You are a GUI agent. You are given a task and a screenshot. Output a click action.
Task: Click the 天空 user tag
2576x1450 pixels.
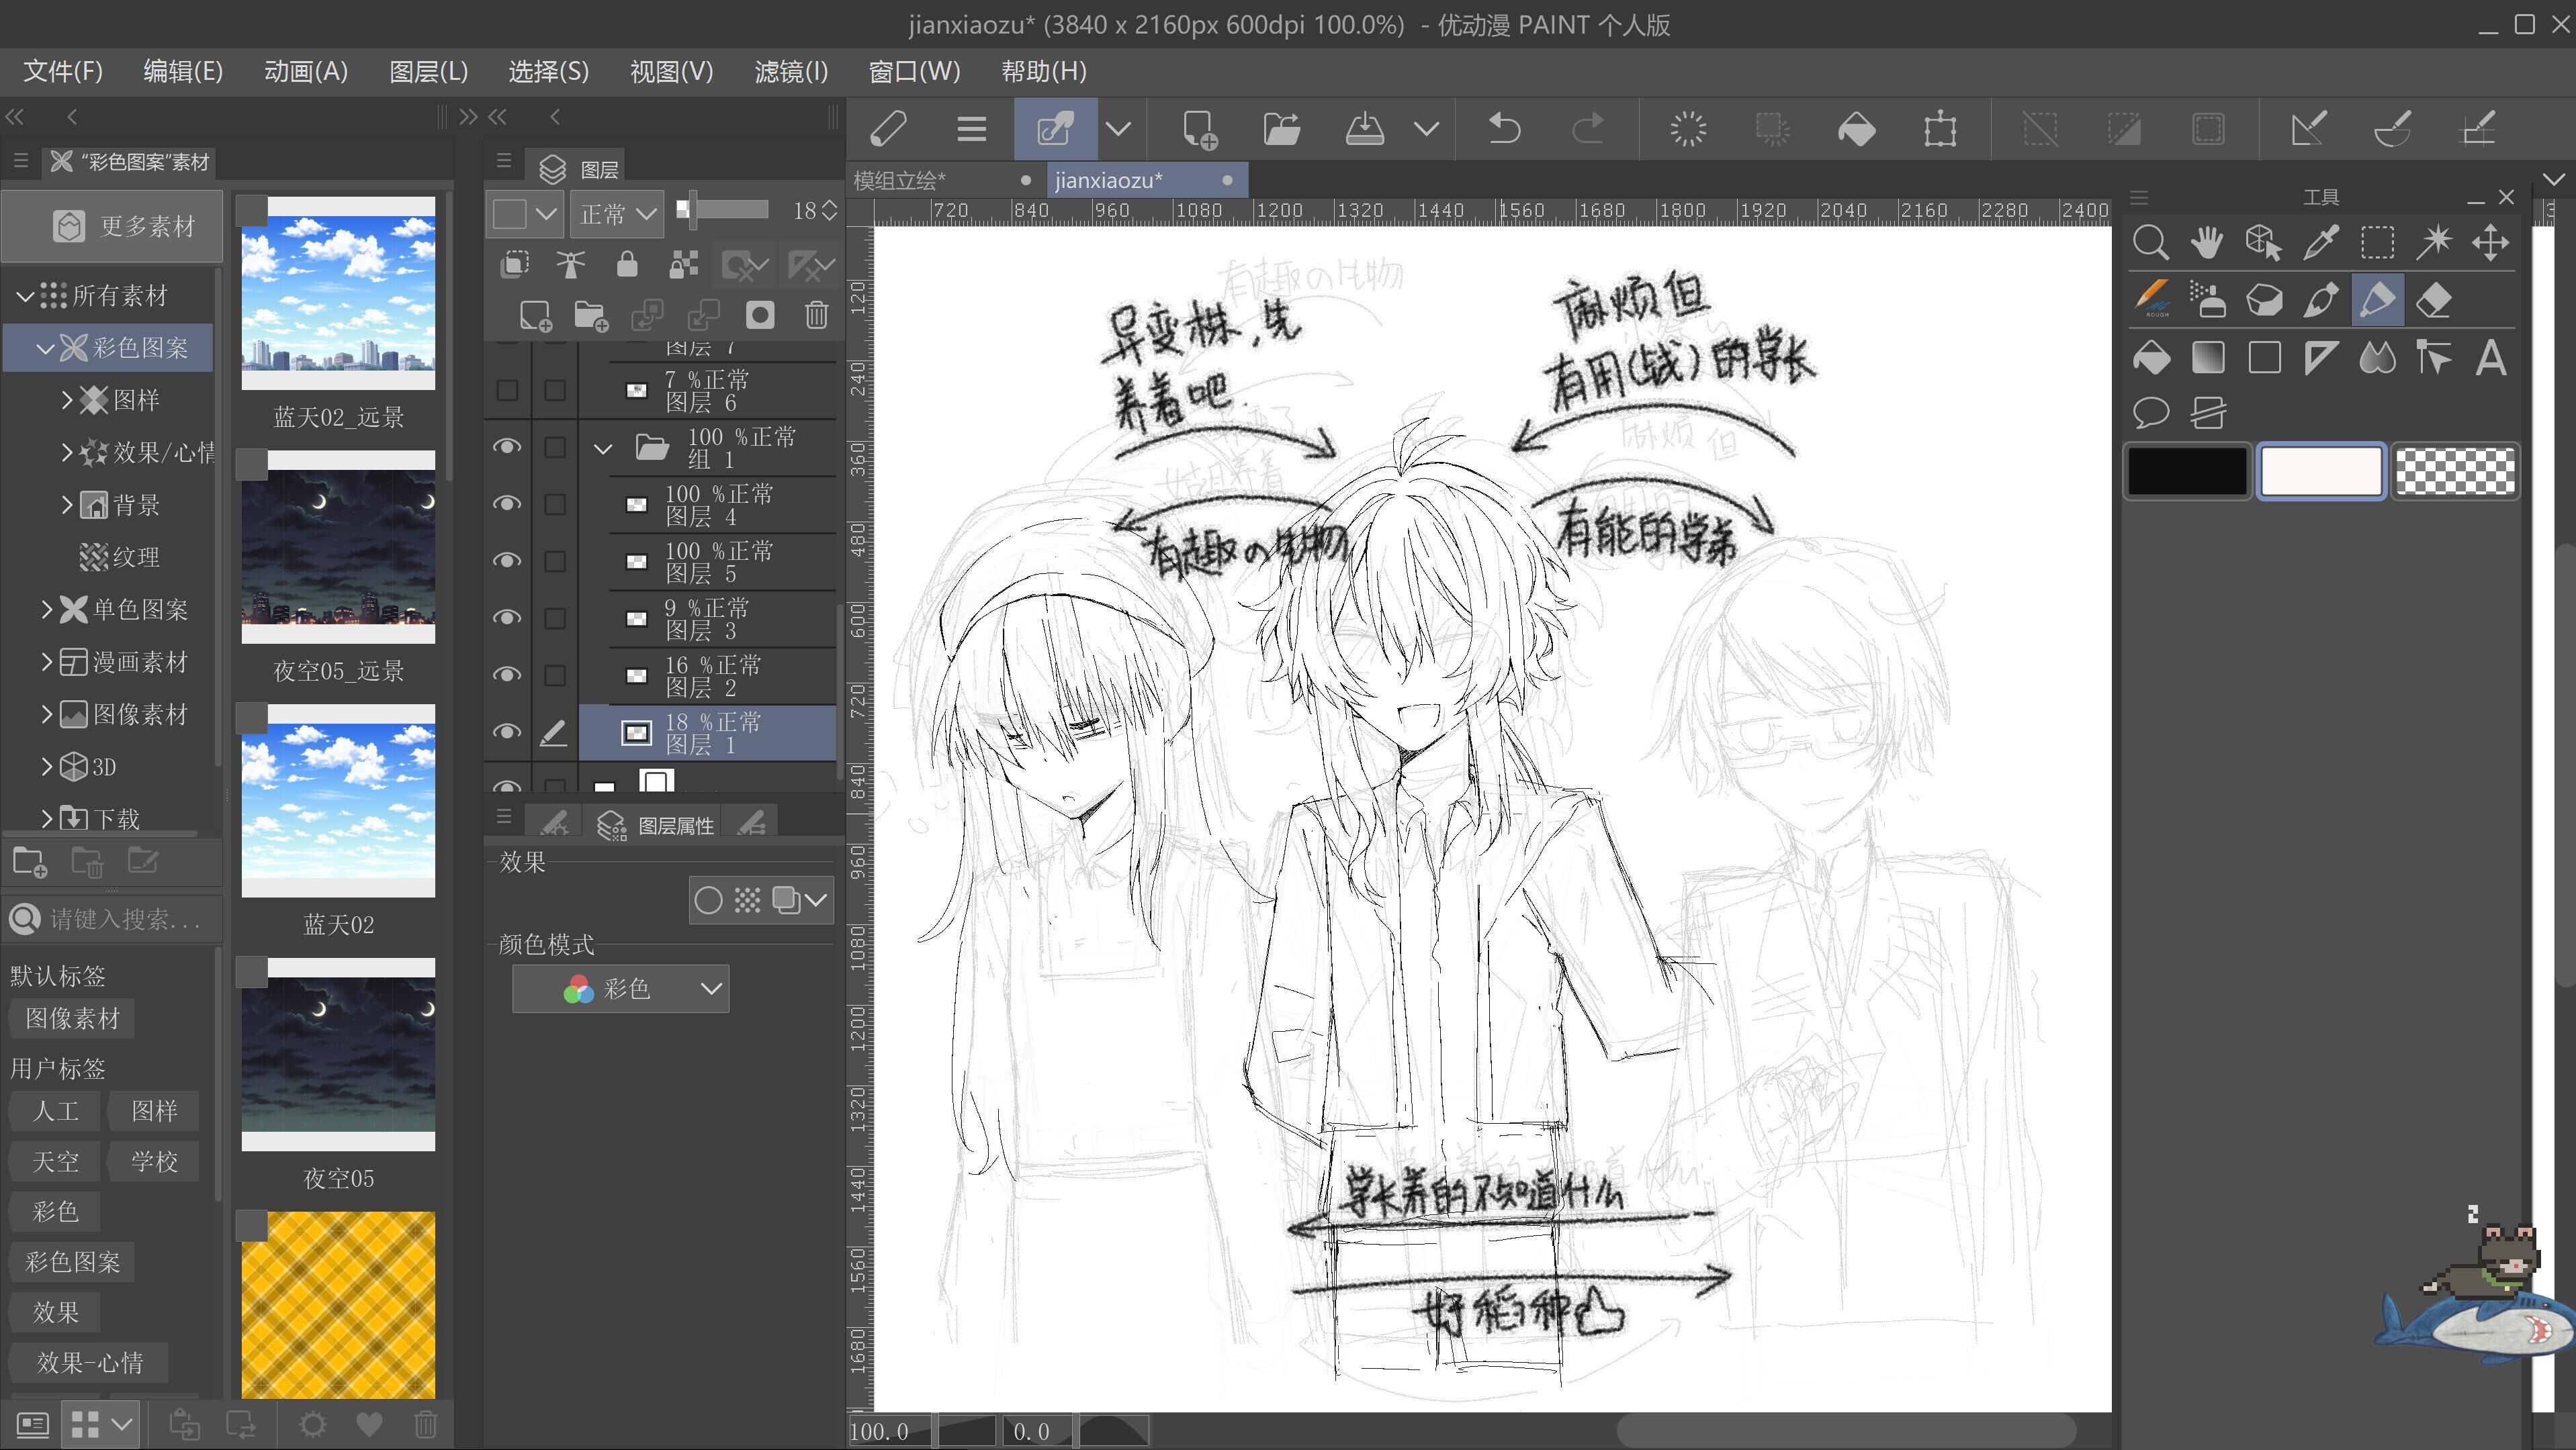55,1161
